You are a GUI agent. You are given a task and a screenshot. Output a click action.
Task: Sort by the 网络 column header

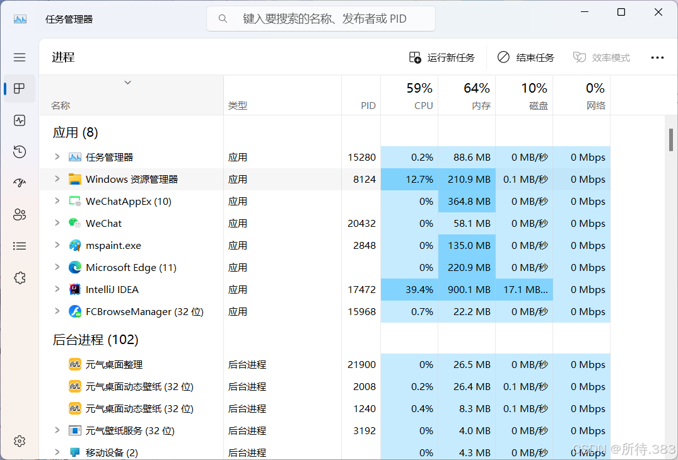click(582, 95)
